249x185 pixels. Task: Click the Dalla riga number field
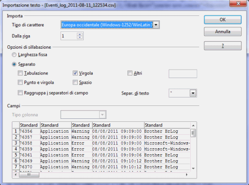coord(69,36)
